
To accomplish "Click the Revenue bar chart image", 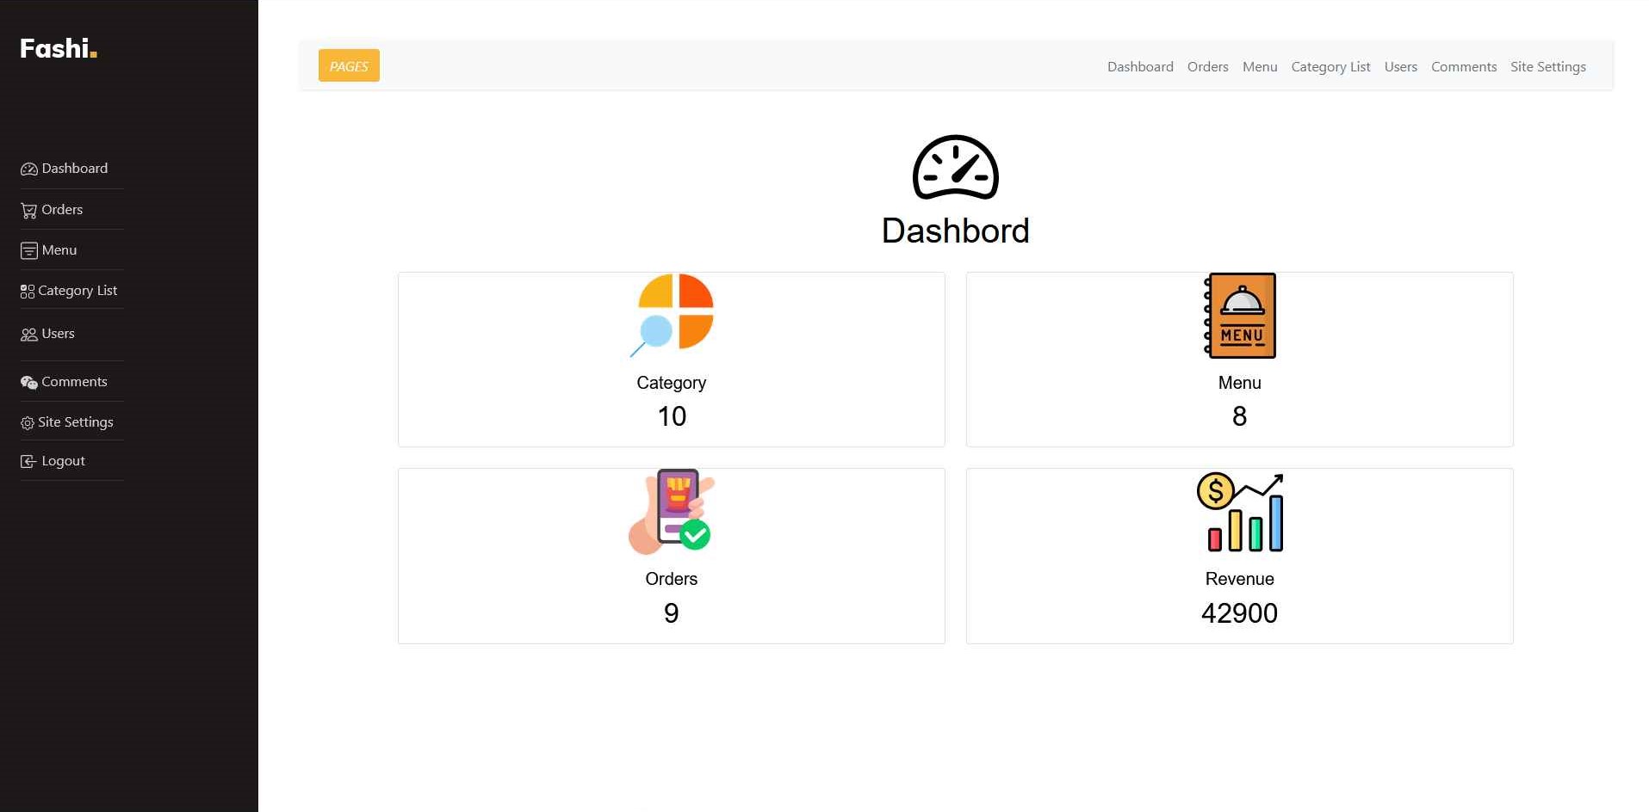I will [1240, 512].
